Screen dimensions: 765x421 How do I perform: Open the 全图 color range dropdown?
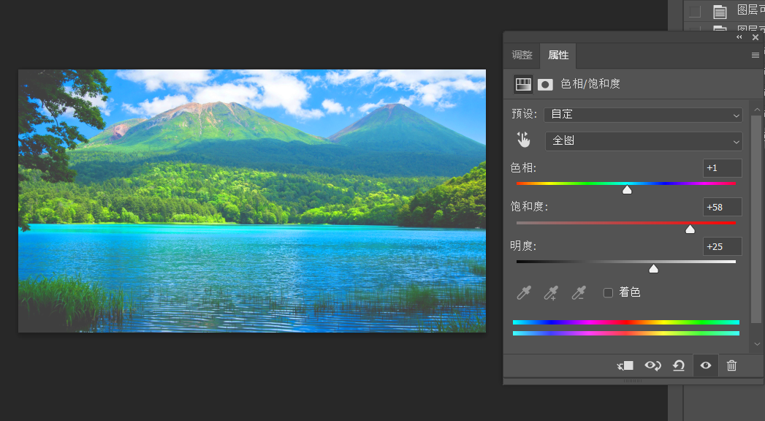(x=644, y=141)
